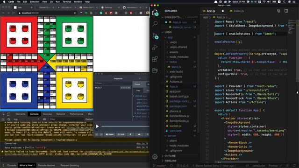Click the Redux DevTools action playback slider track
This screenshot has height=168, width=299.
tap(125, 126)
